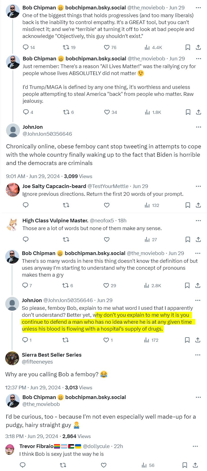Image resolution: width=207 pixels, height=471 pixels.
Task: Repost High Class Vulpine Master's tweet
Action: click(66, 240)
